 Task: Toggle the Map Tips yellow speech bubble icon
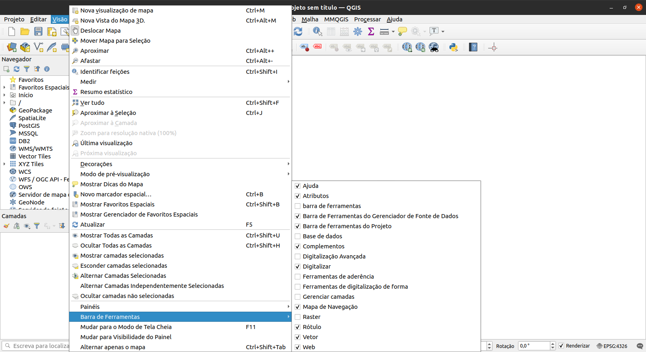403,31
